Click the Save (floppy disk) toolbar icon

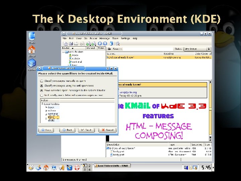click(71, 44)
